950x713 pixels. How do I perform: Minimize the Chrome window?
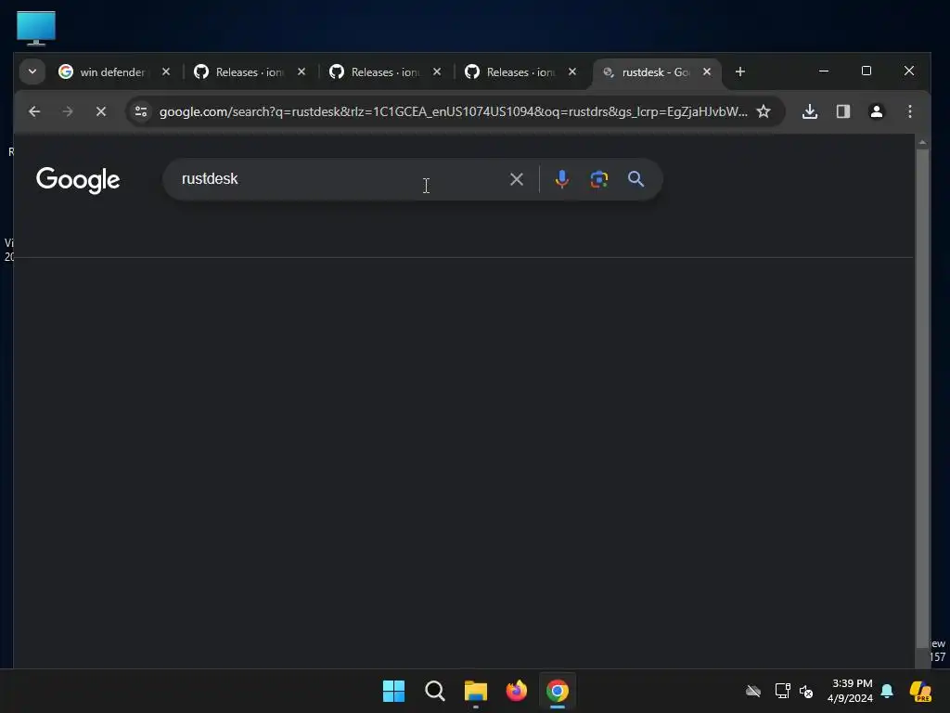(824, 71)
